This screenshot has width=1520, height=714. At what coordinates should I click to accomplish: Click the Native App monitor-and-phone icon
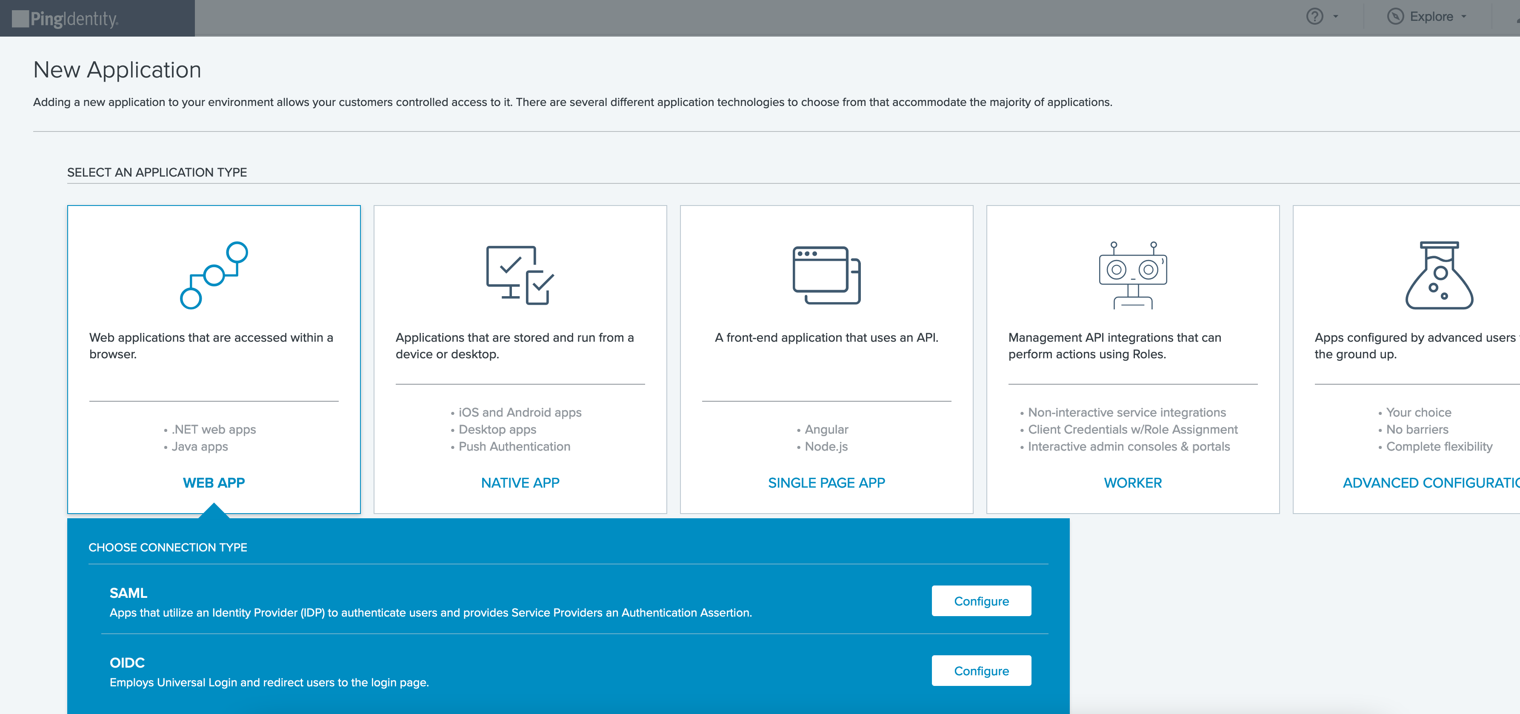pos(520,275)
